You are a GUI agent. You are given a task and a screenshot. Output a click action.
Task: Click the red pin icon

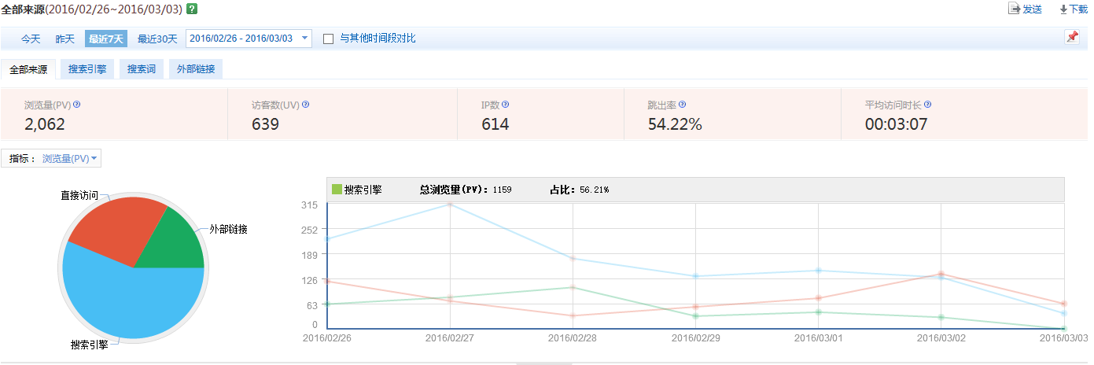coord(1071,37)
